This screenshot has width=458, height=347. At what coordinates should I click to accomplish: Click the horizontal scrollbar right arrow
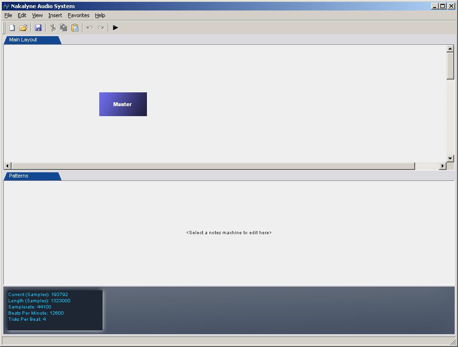[x=443, y=166]
